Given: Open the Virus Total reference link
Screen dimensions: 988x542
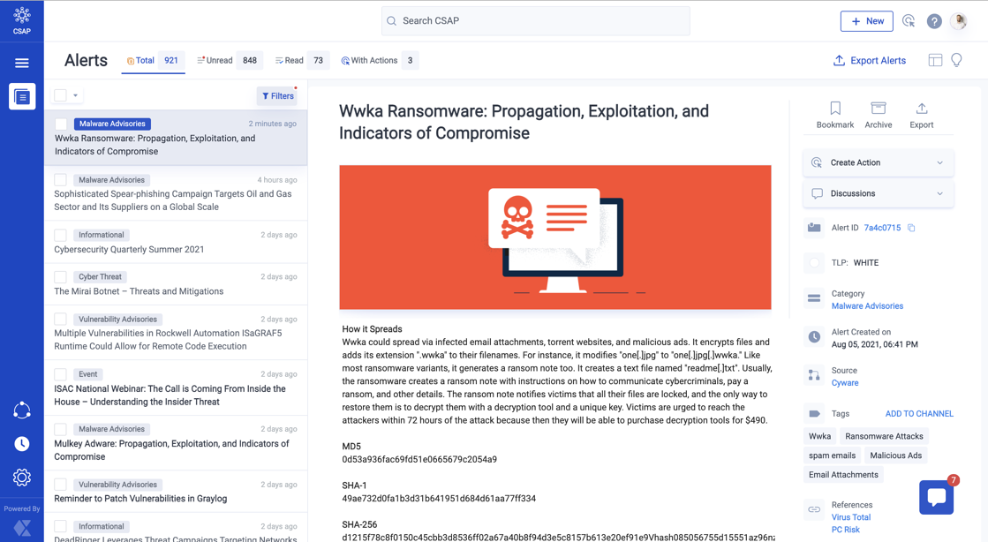Looking at the screenshot, I should pyautogui.click(x=850, y=517).
